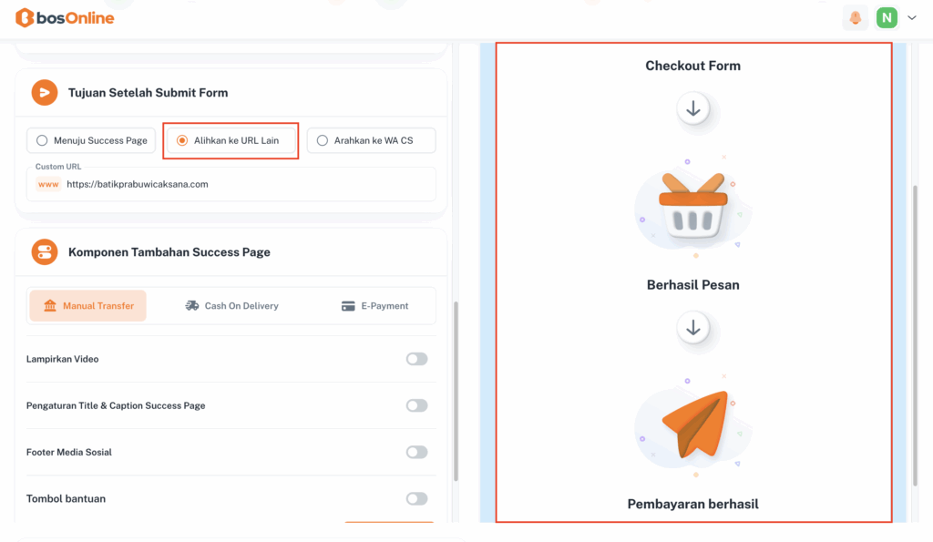Click the Komponen Tambahan section icon
The width and height of the screenshot is (933, 542).
(x=45, y=251)
